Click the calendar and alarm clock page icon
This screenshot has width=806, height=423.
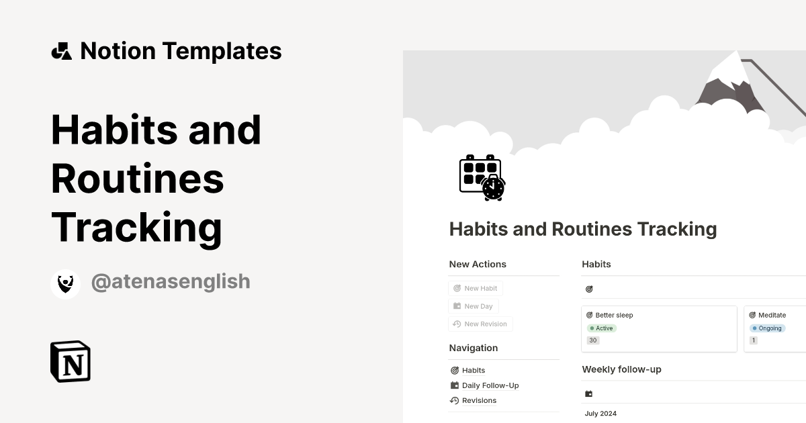(x=482, y=178)
